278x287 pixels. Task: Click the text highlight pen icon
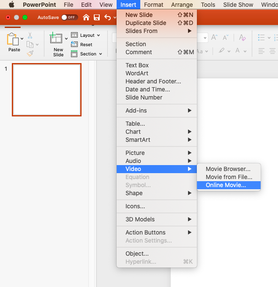(x=221, y=50)
